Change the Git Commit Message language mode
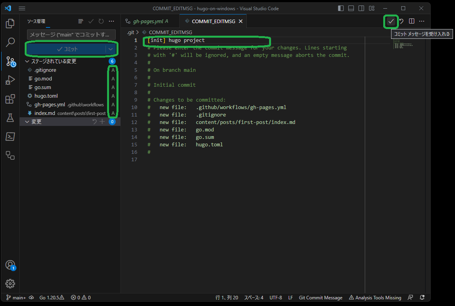Image resolution: width=455 pixels, height=306 pixels. tap(320, 298)
